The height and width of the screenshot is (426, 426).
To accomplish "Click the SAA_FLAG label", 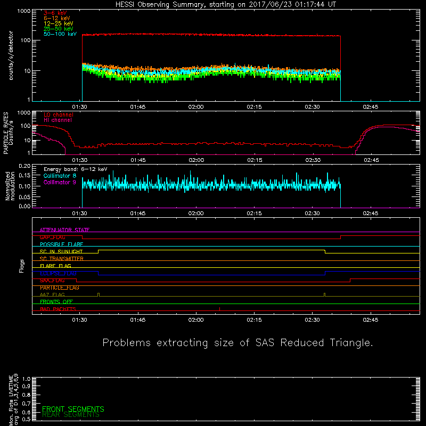I will (52, 281).
